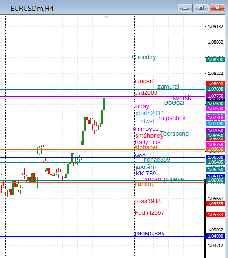Viewport: 228px width, 258px height.
Task: Minimize the EURUSDm,H4 chart window
Action: [185, 8]
